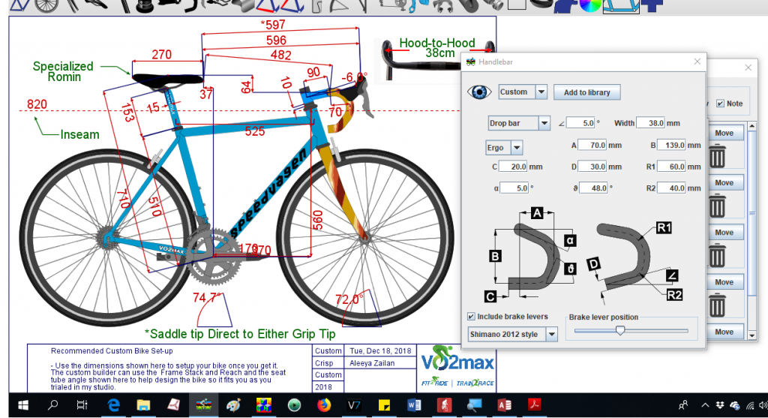
Task: Open File Explorer from taskbar
Action: [x=143, y=405]
